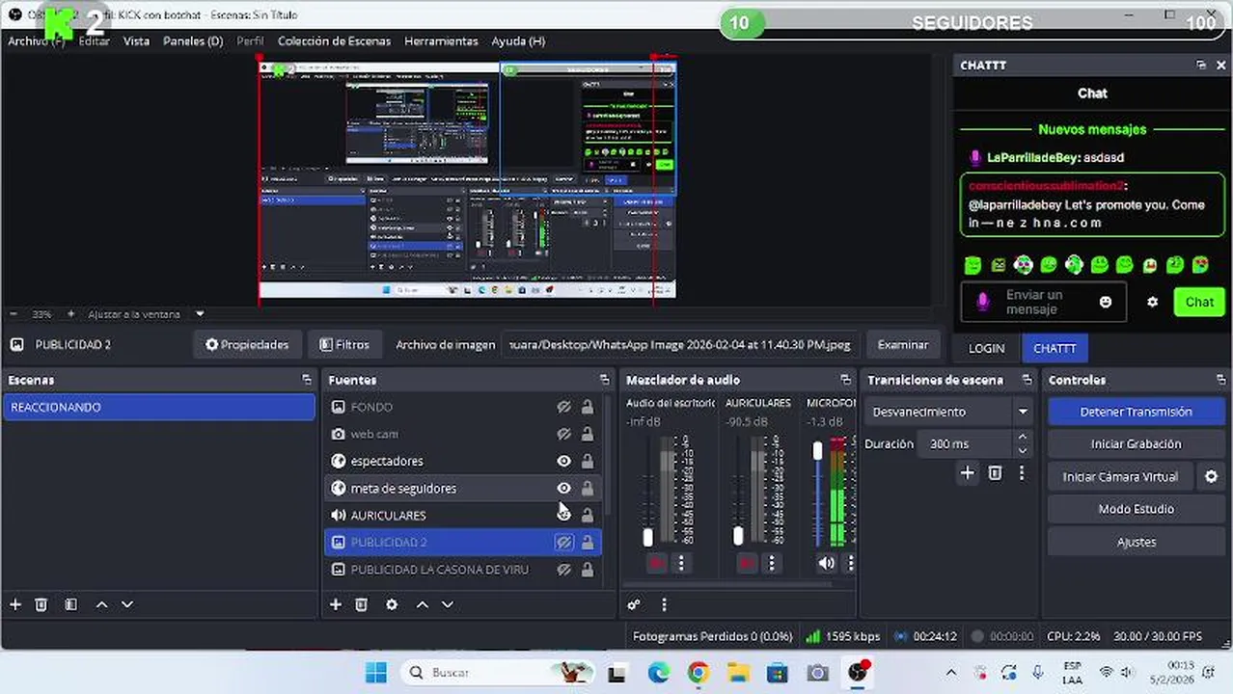Remove selected source with trash icon

click(x=361, y=604)
